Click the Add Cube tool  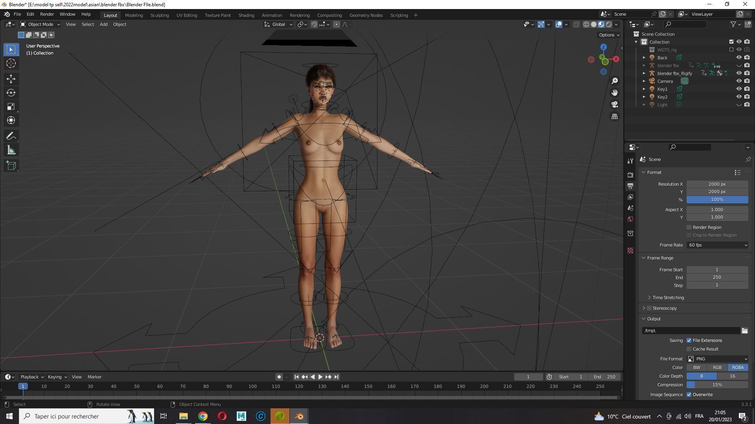click(x=11, y=166)
